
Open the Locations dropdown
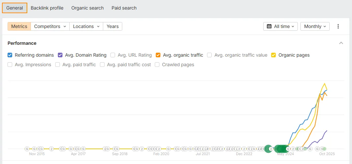86,26
